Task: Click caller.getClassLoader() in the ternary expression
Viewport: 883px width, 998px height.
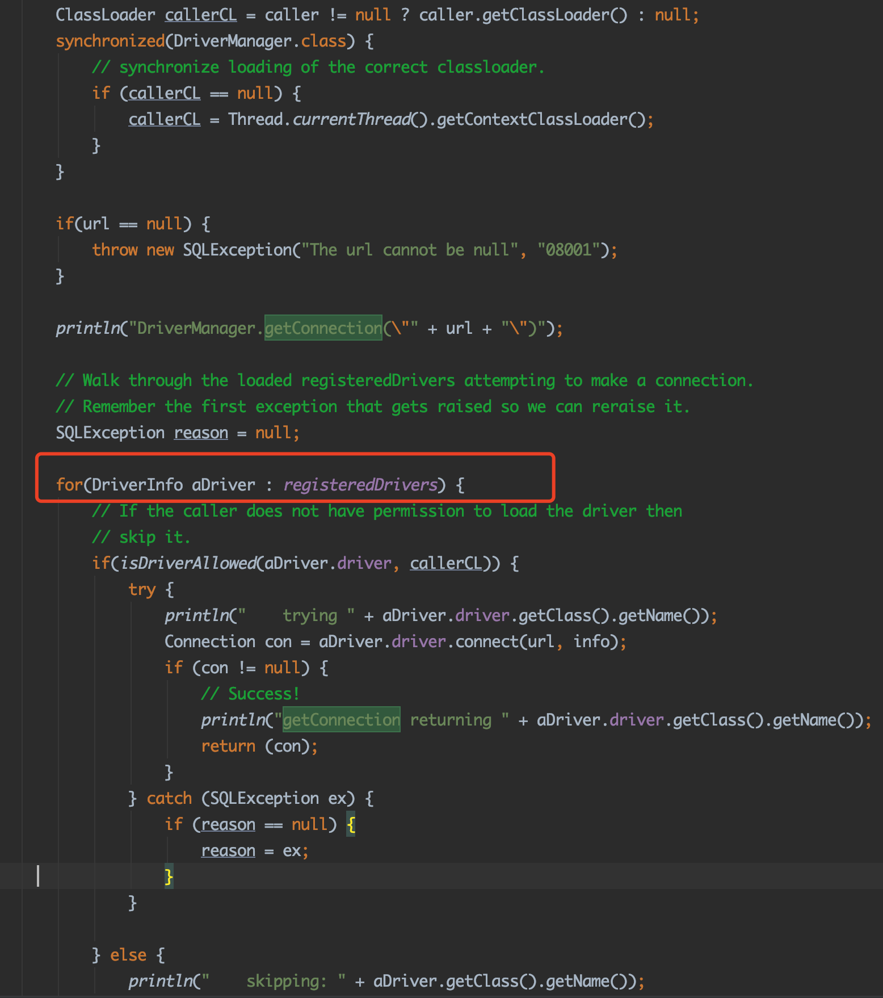Action: (523, 15)
